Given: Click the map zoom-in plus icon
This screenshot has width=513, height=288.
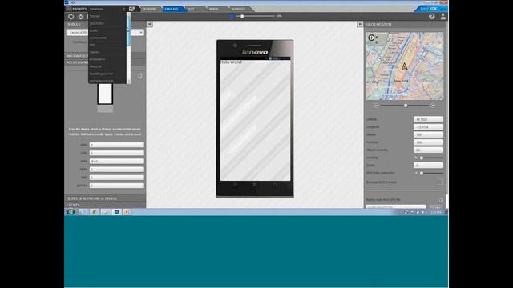Looking at the screenshot, I should coord(433,106).
